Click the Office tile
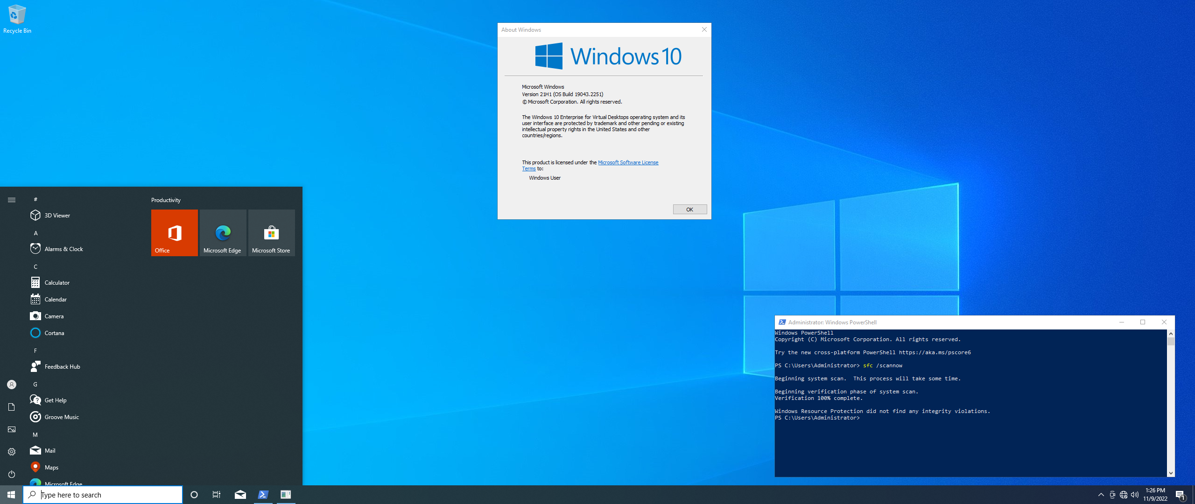The height and width of the screenshot is (504, 1195). [x=175, y=233]
